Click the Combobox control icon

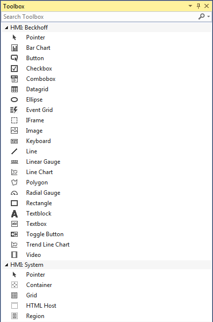click(14, 79)
